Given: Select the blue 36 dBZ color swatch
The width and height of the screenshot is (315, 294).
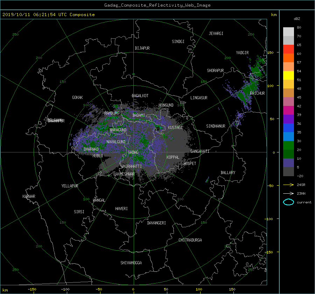Looking at the screenshot, I should point(288,128).
